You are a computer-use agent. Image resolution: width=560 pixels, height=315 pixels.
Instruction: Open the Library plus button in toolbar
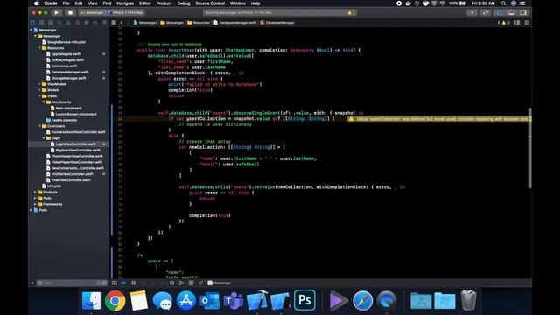[x=472, y=12]
